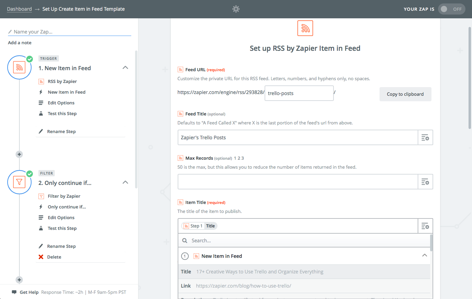The image size is (472, 299).
Task: Collapse the New Item in Feed step
Action: [125, 68]
